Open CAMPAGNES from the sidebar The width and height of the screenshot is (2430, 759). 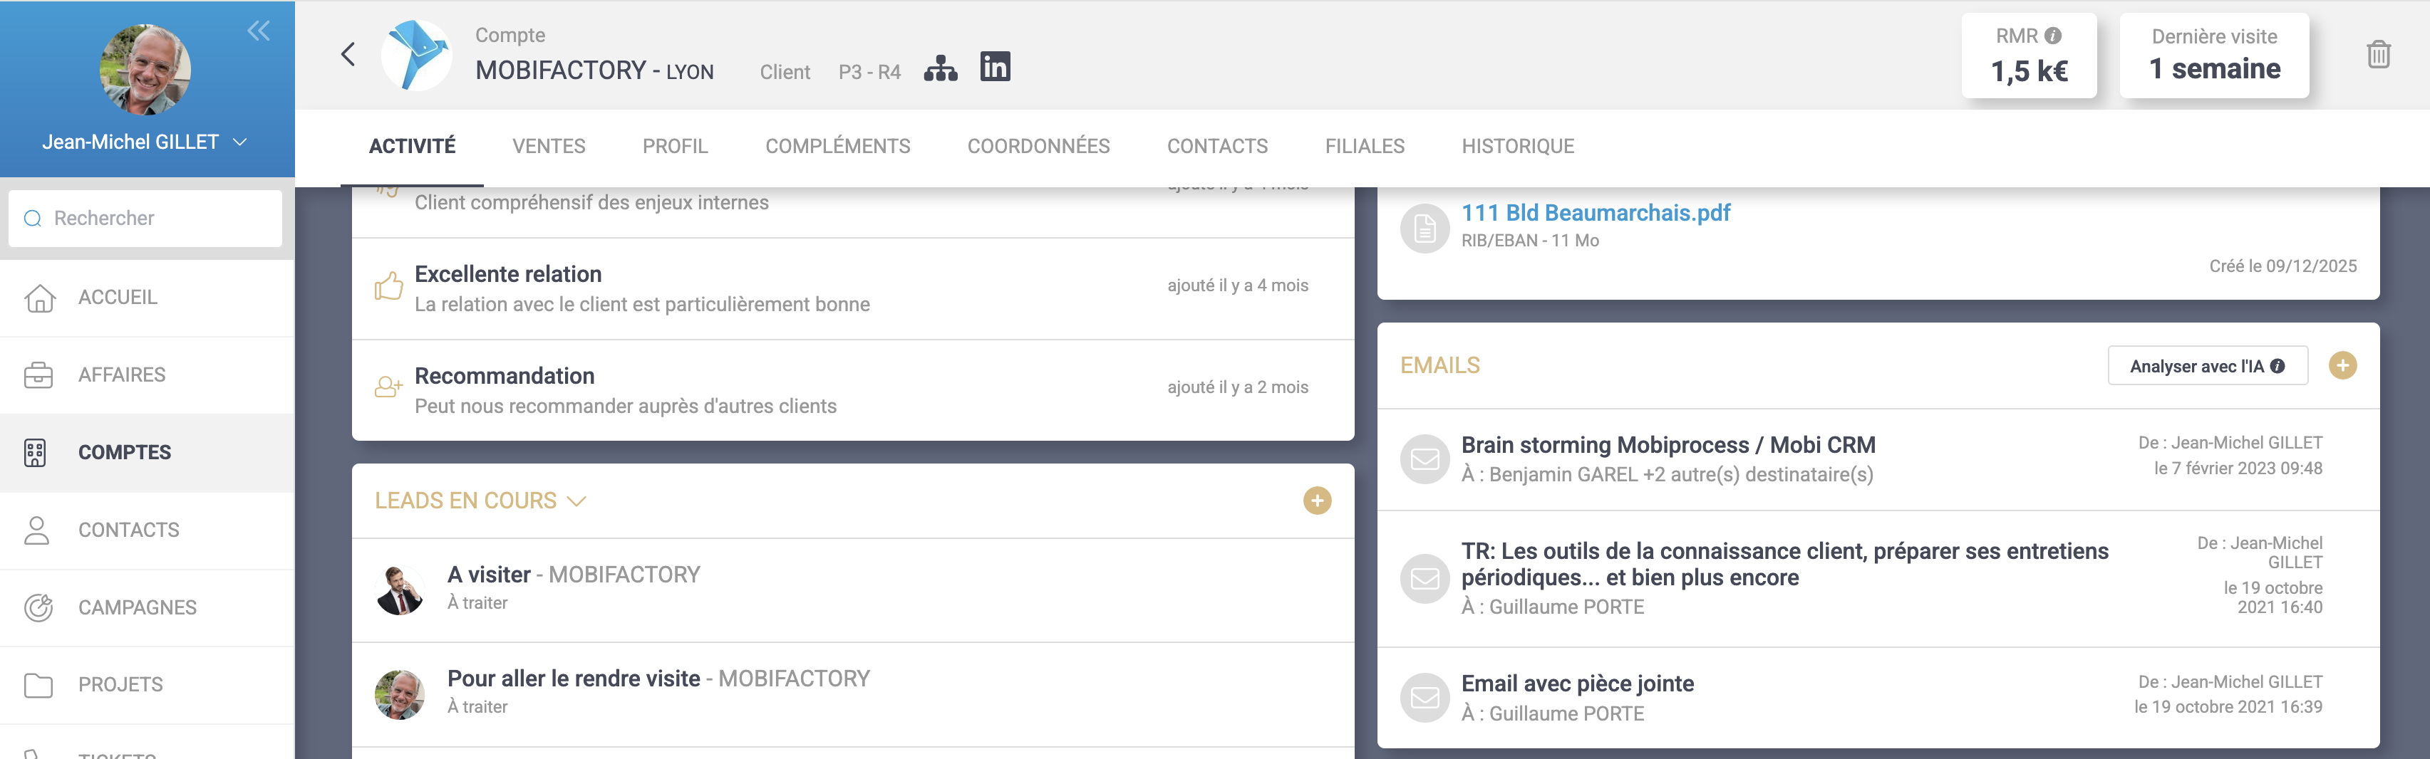[x=137, y=608]
